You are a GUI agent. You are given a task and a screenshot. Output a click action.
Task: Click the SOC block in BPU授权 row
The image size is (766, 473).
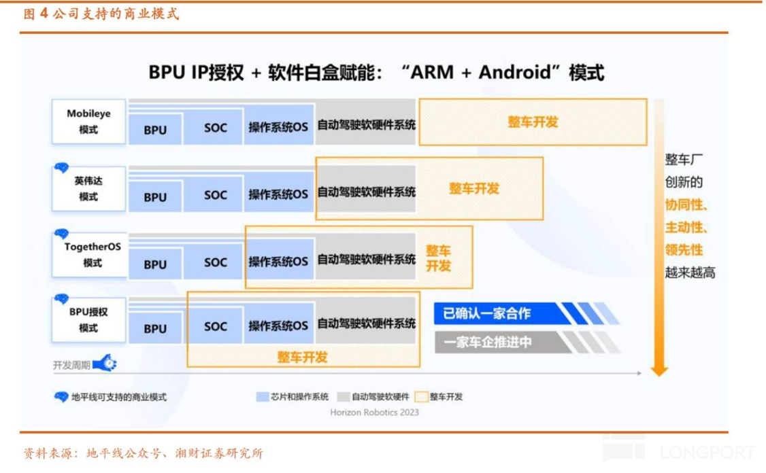point(216,327)
